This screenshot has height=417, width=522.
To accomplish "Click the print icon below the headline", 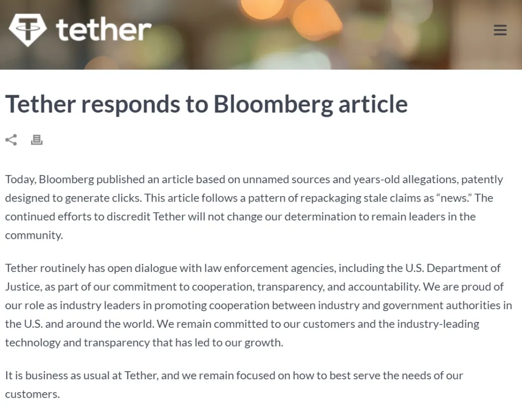I will 37,140.
